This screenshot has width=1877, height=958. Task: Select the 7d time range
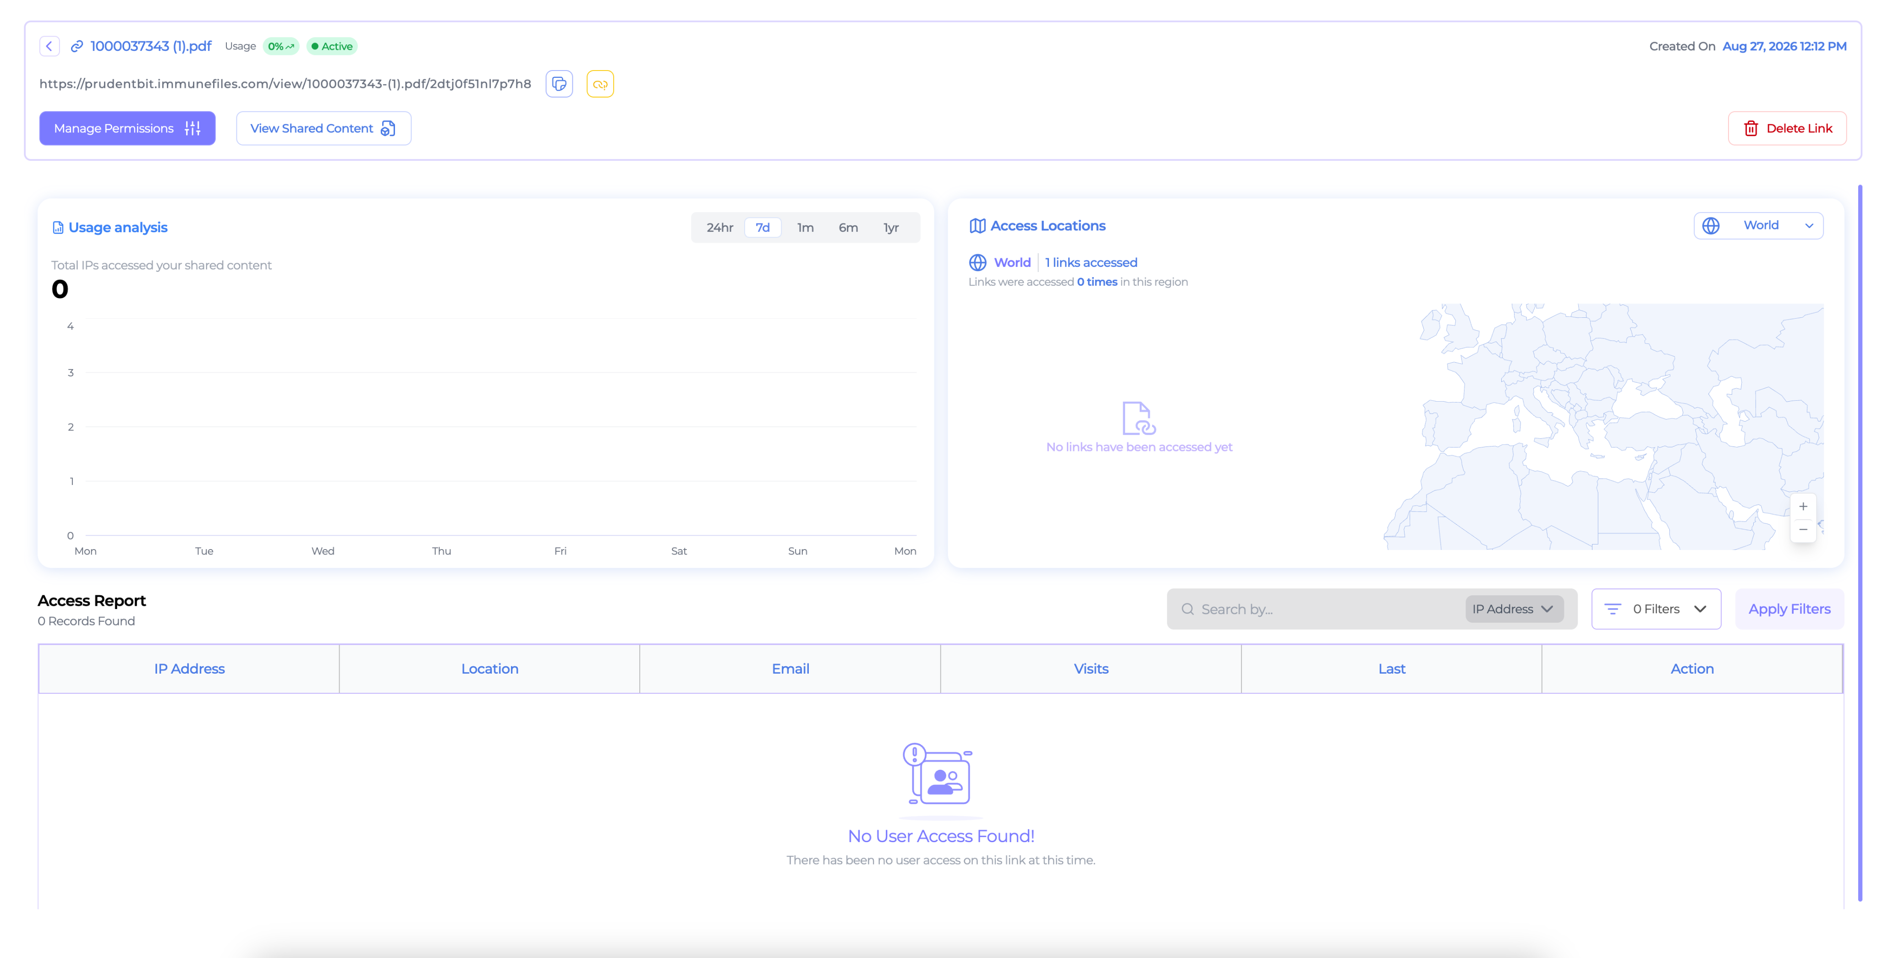coord(762,228)
